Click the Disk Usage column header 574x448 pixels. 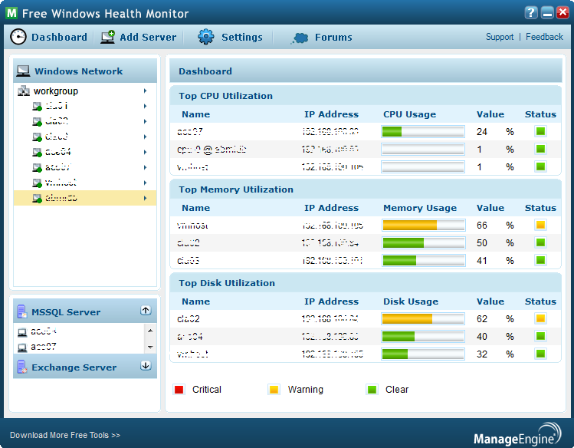point(410,301)
